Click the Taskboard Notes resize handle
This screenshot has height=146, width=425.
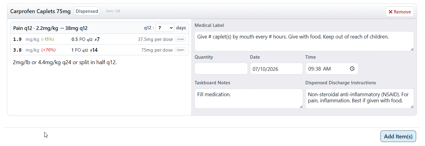point(301,107)
